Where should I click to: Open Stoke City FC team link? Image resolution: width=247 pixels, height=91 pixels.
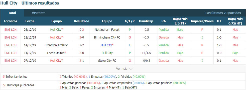pos(107,61)
